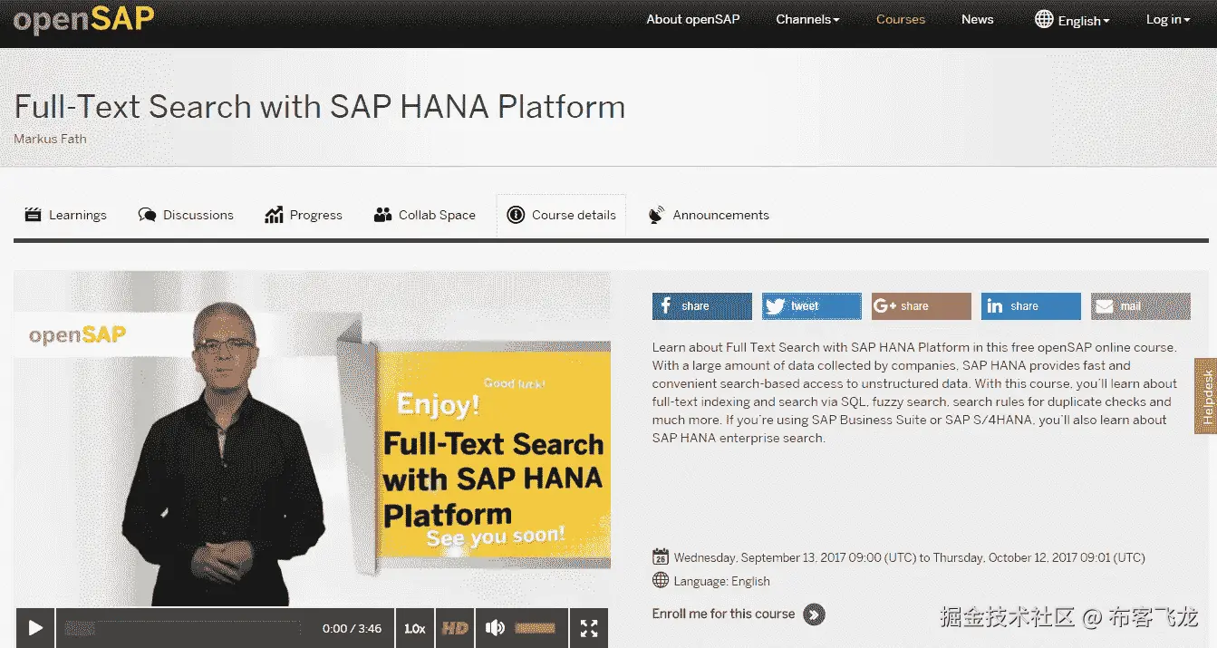Click the Full-Text Search course title
This screenshot has height=648, width=1217.
pyautogui.click(x=320, y=106)
